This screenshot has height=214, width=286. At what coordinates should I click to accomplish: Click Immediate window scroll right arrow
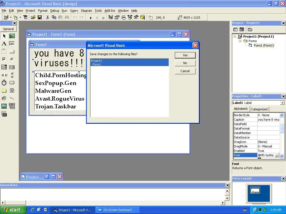pos(223,203)
